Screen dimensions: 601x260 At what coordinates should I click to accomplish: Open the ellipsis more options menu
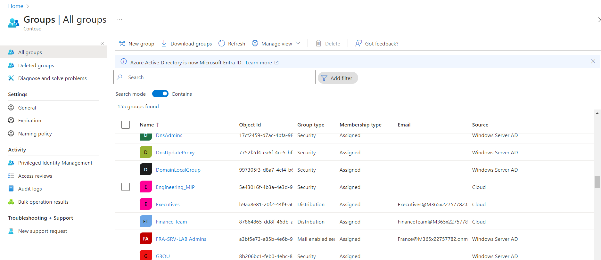pyautogui.click(x=119, y=20)
